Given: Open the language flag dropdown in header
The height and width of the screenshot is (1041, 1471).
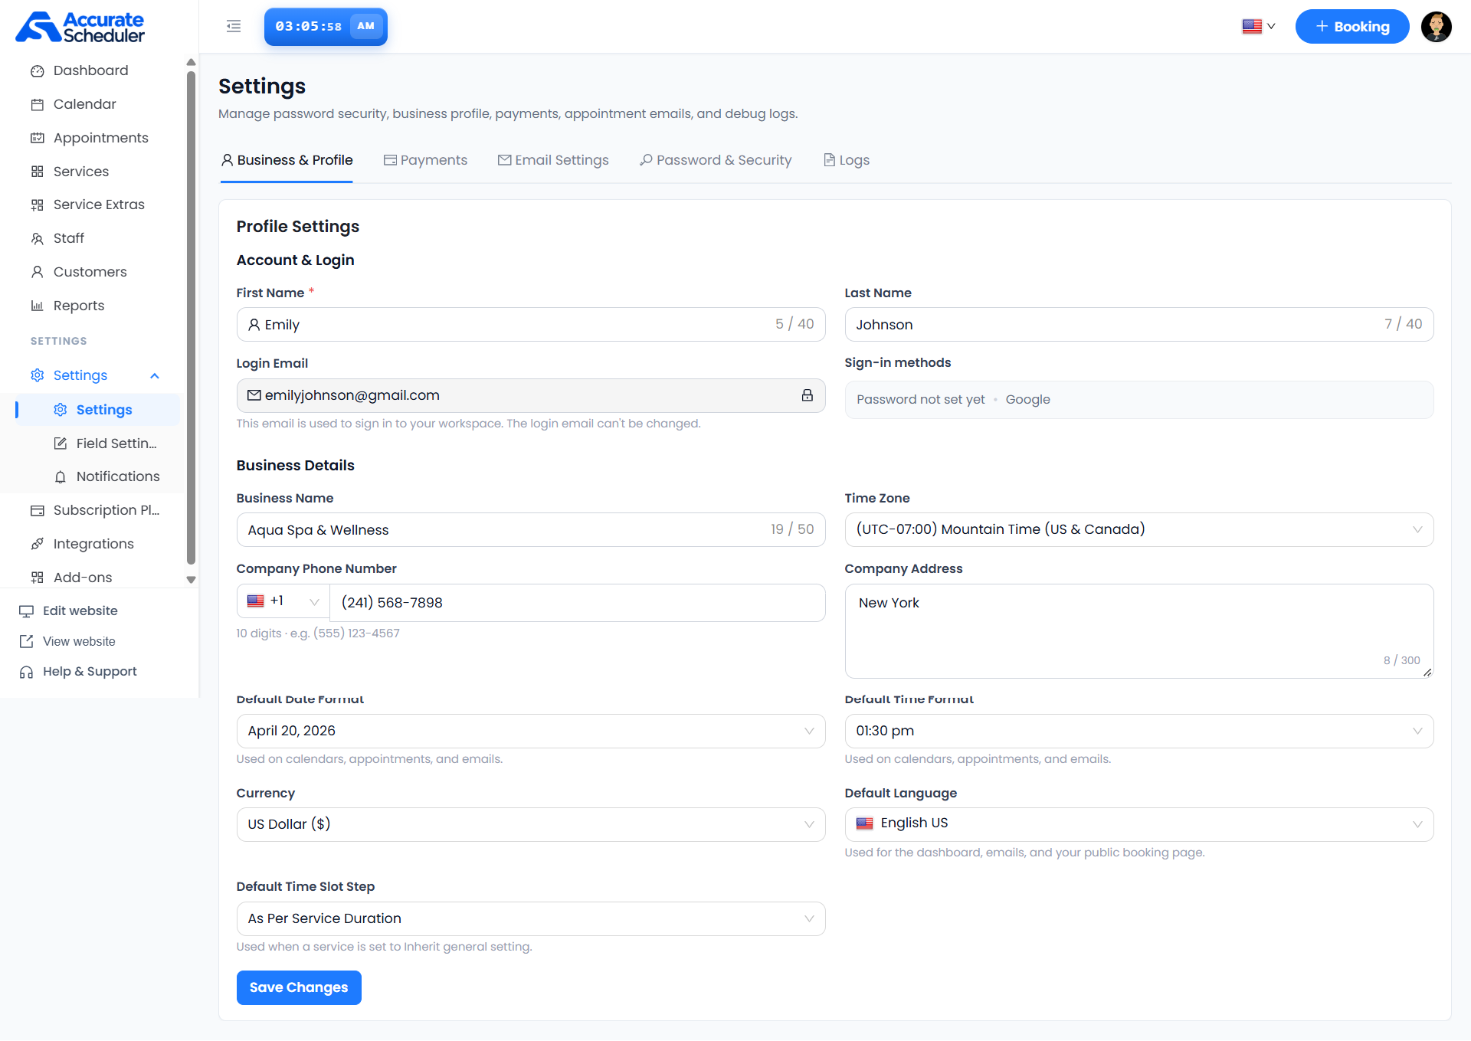Looking at the screenshot, I should click(1258, 27).
